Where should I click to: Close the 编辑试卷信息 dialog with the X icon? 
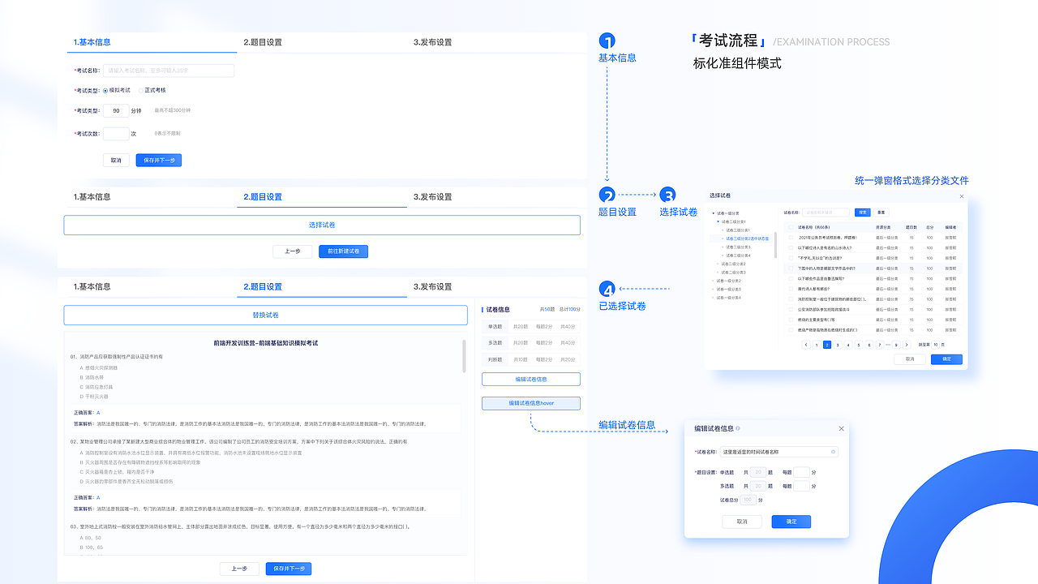point(842,428)
